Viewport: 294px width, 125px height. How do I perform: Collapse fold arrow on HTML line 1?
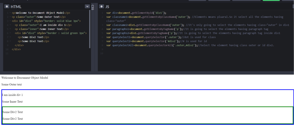pyautogui.click(x=10, y=13)
